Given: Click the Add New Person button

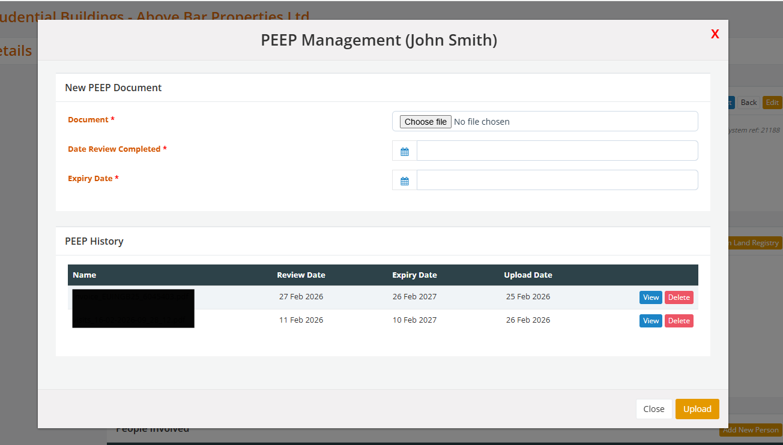Looking at the screenshot, I should (x=751, y=430).
